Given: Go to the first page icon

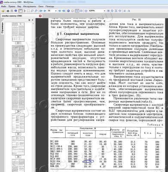Looking at the screenshot, I should [x=41, y=11].
